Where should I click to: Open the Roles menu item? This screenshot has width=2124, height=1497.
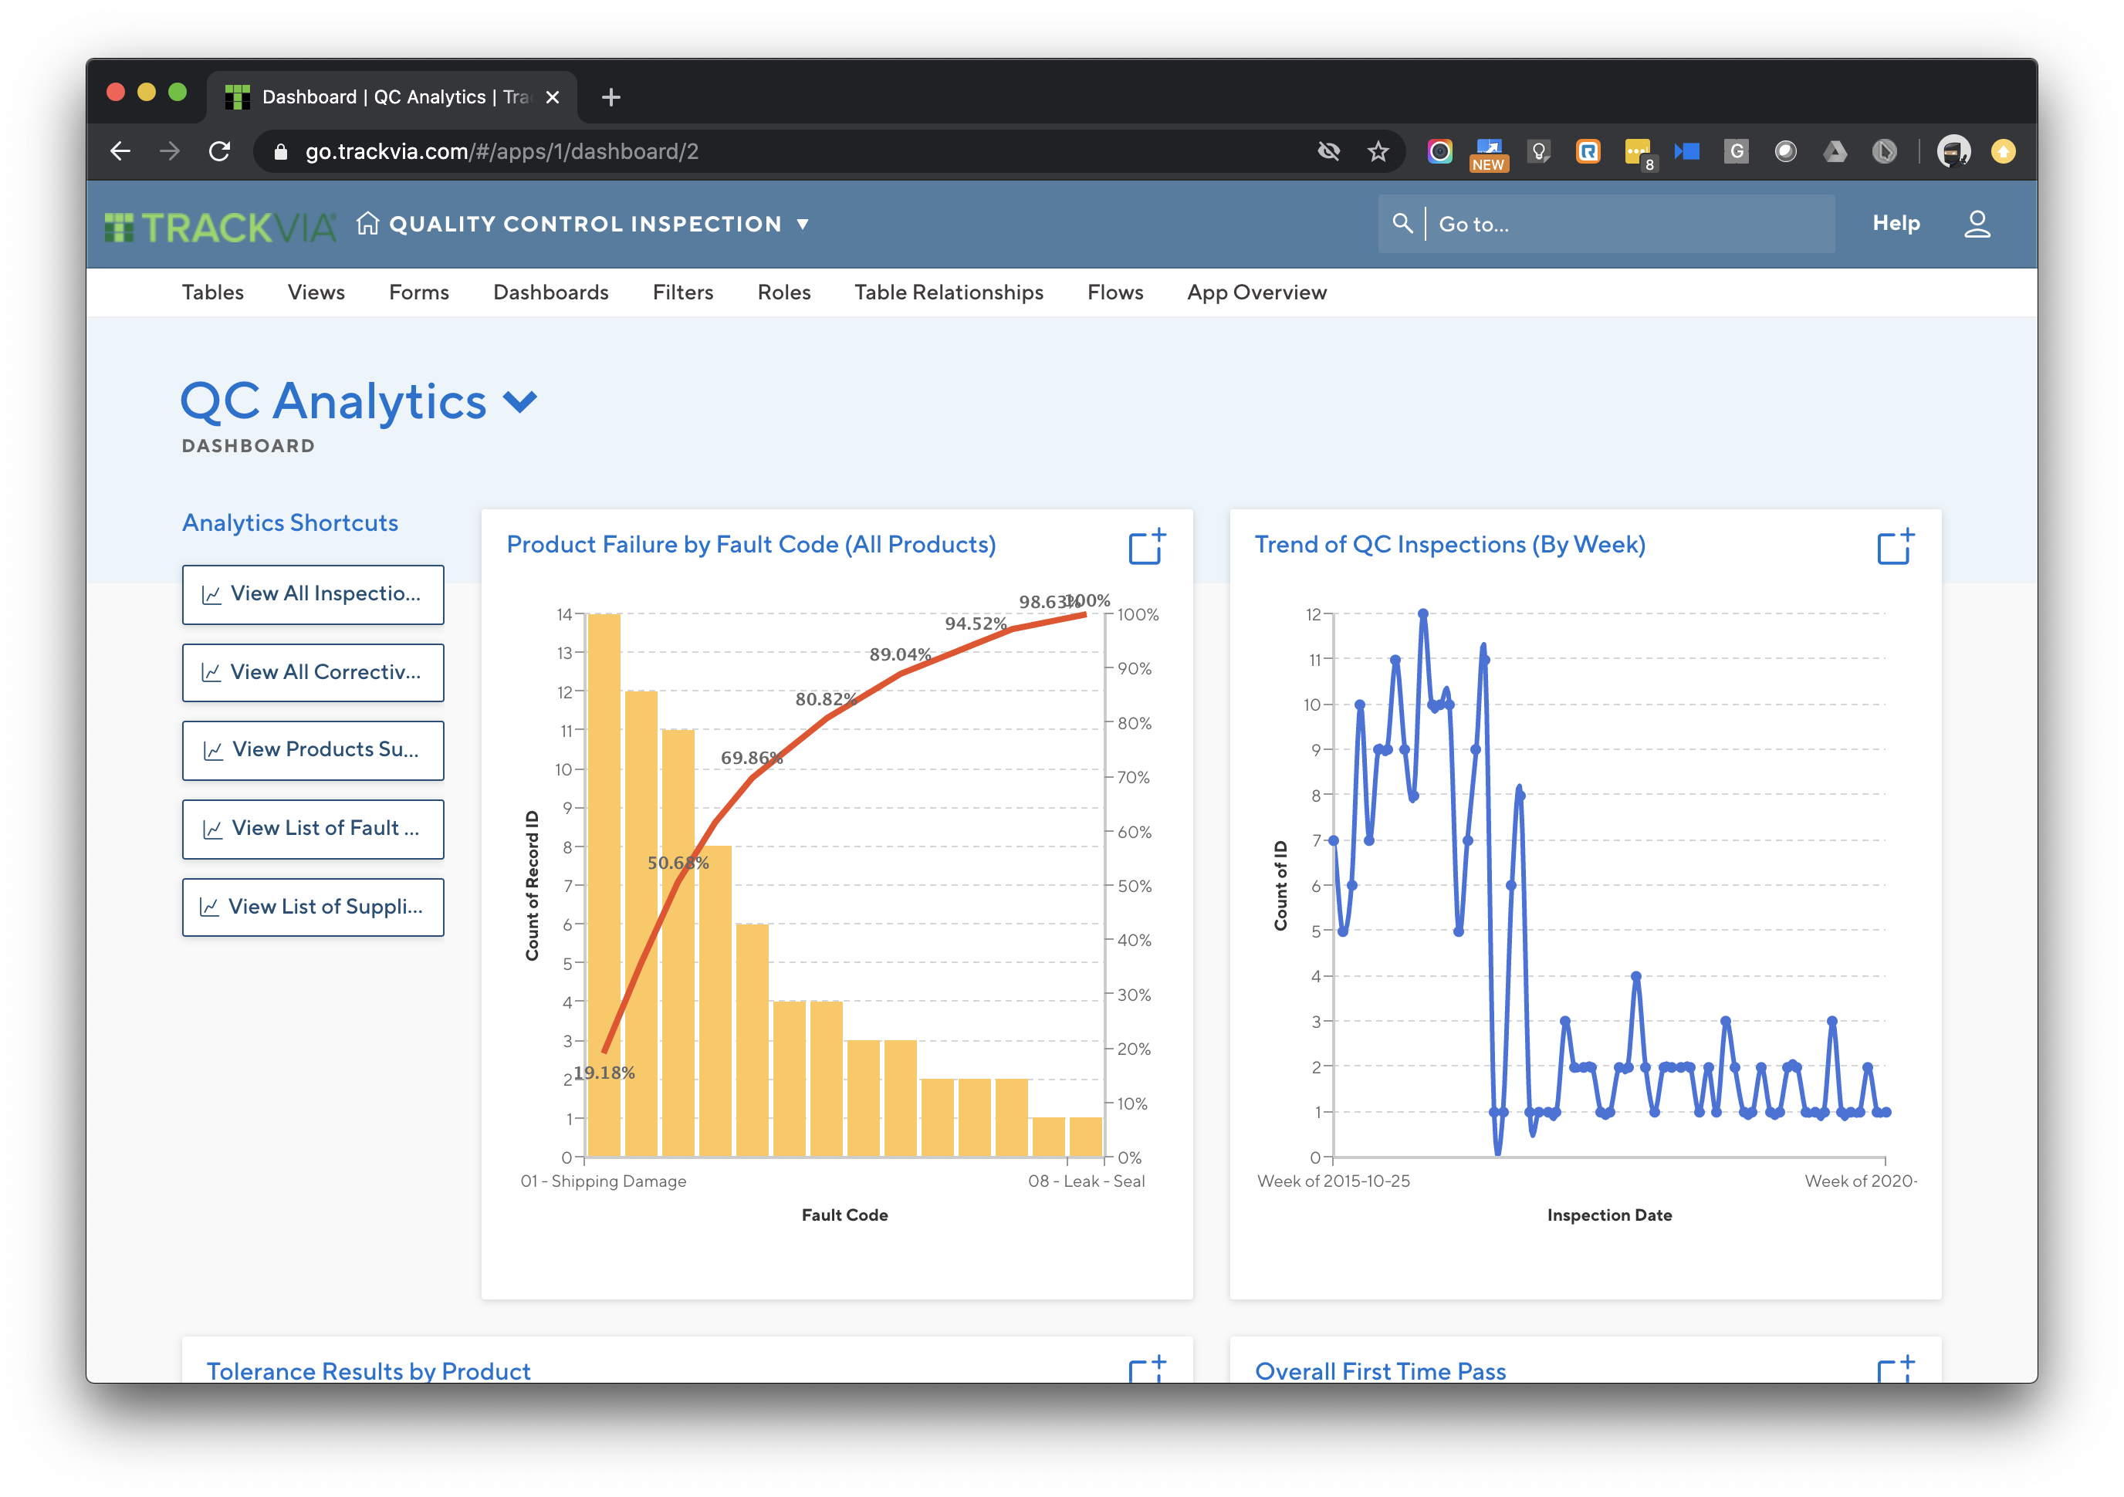click(x=783, y=292)
